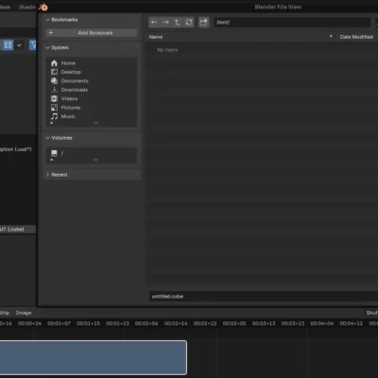Click the Add Bookmark button
The width and height of the screenshot is (378, 378).
pyautogui.click(x=92, y=33)
